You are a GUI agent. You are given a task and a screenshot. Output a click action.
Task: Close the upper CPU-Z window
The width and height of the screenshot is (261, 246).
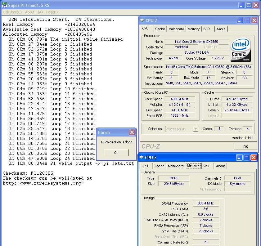pyautogui.click(x=254, y=20)
